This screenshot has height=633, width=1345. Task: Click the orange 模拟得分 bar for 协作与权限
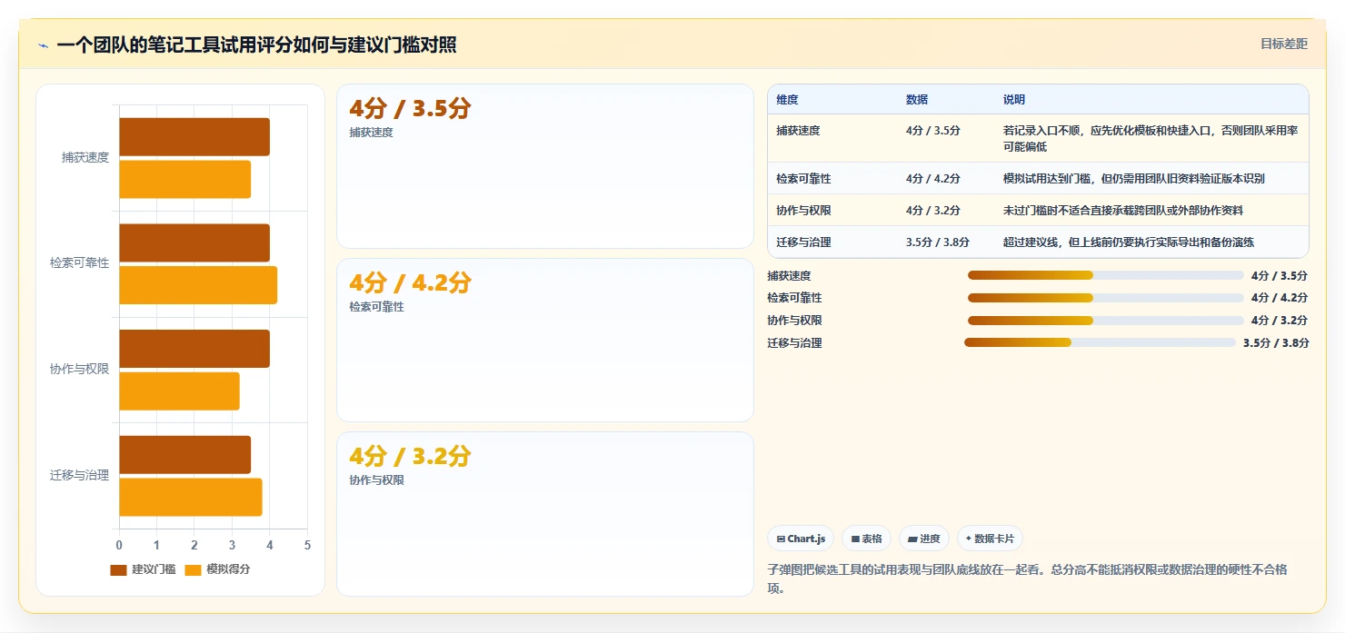179,391
